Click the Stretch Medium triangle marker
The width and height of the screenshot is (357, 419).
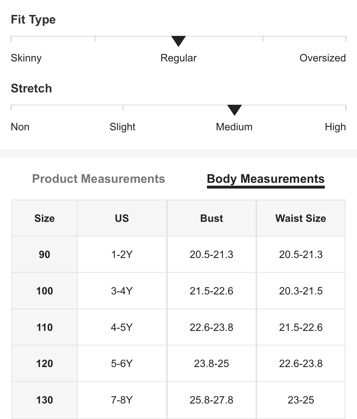[234, 110]
